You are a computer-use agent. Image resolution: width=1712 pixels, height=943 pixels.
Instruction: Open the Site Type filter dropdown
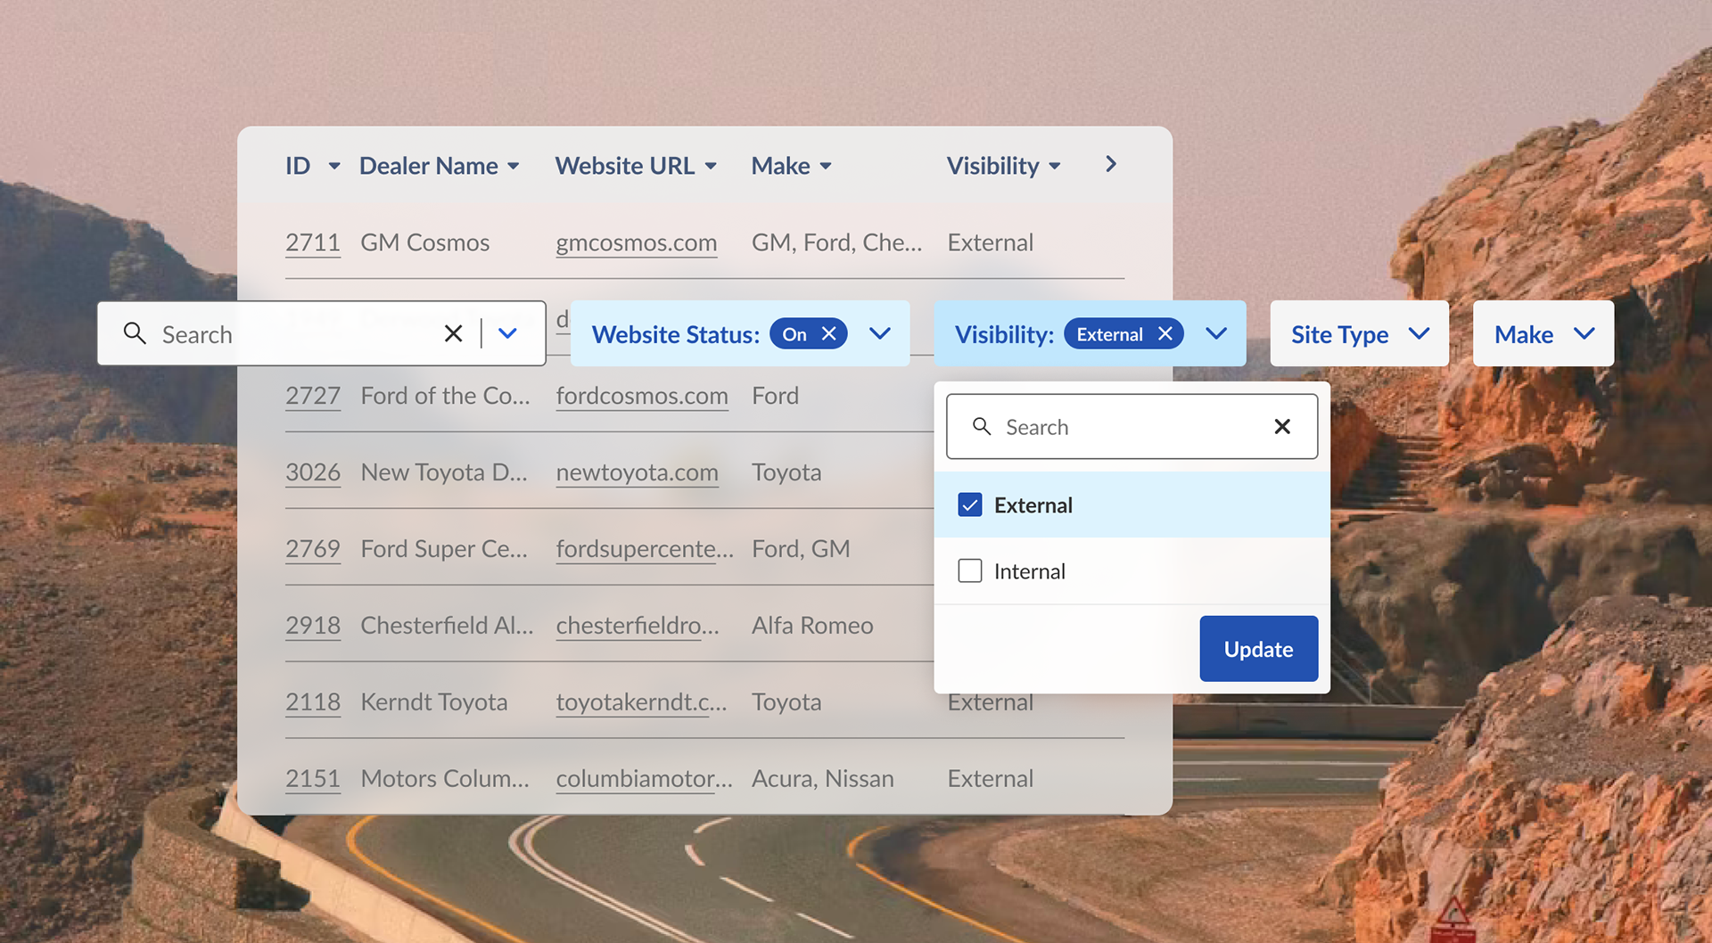(1360, 333)
